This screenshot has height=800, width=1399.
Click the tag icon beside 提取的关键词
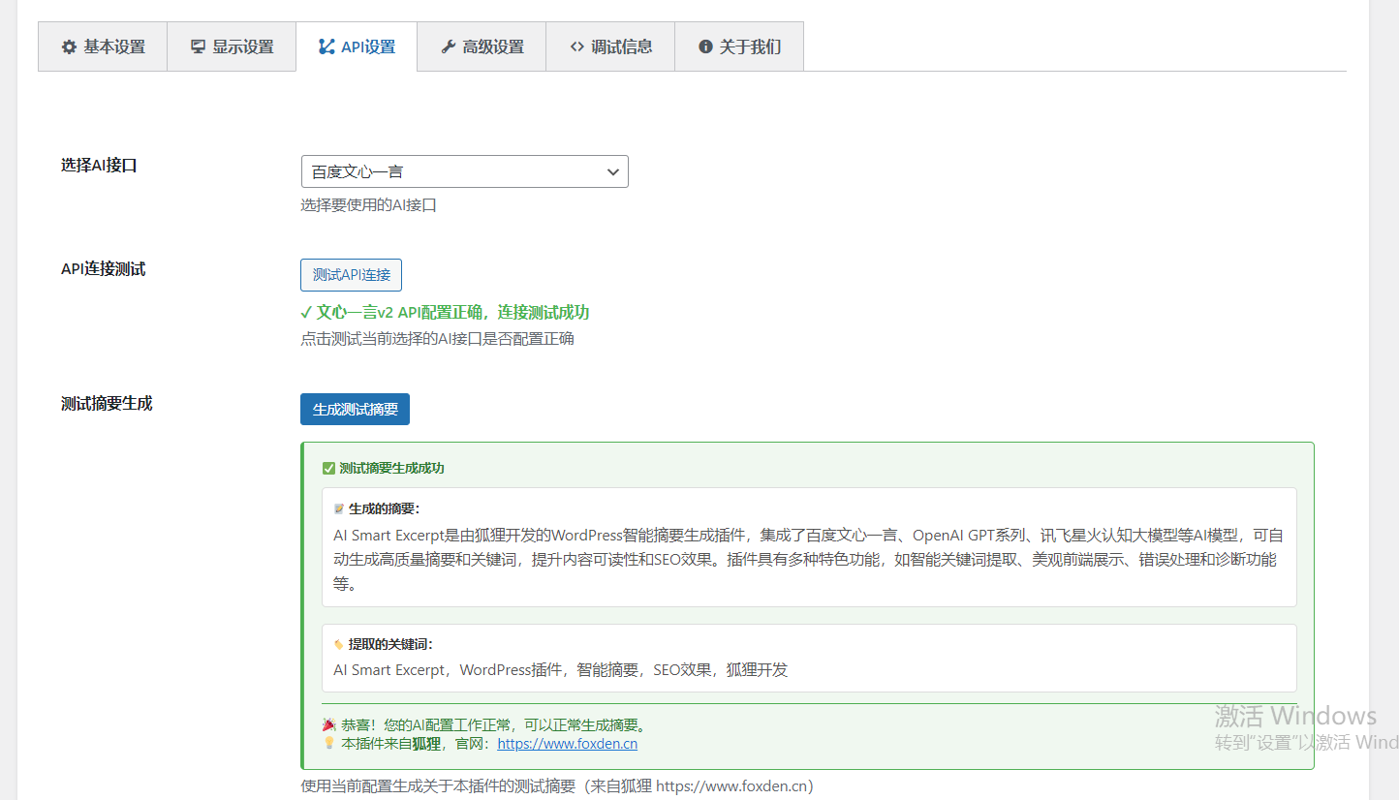(x=339, y=644)
